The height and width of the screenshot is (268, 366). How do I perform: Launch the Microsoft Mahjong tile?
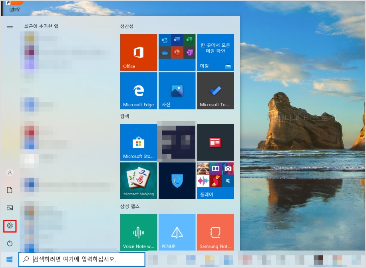pyautogui.click(x=139, y=181)
